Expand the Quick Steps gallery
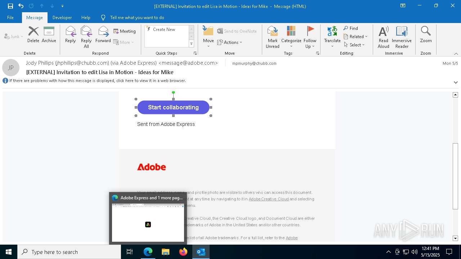 [191, 44]
